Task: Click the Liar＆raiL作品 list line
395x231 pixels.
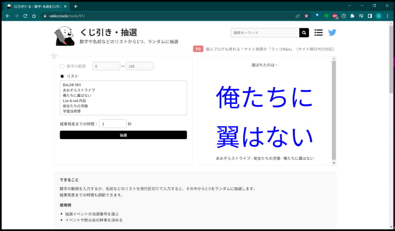Action: click(x=75, y=100)
